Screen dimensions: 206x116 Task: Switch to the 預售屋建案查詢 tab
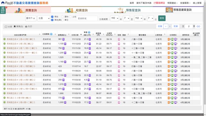[178, 10]
